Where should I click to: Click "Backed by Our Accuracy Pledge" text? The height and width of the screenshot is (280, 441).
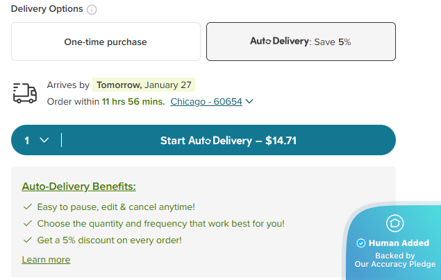(395, 260)
